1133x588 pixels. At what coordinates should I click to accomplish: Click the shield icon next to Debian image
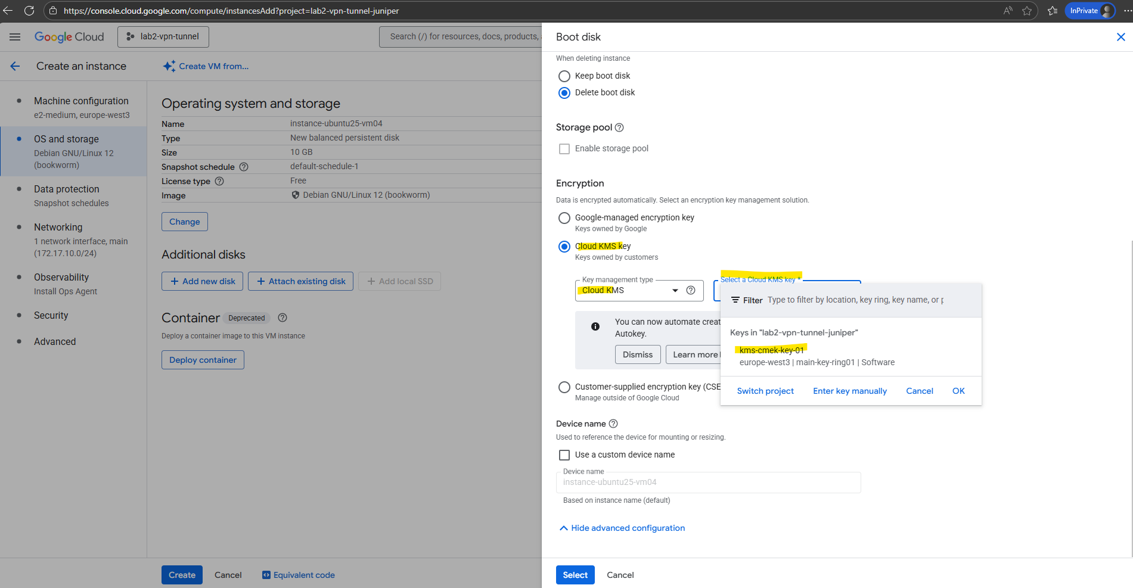(295, 195)
